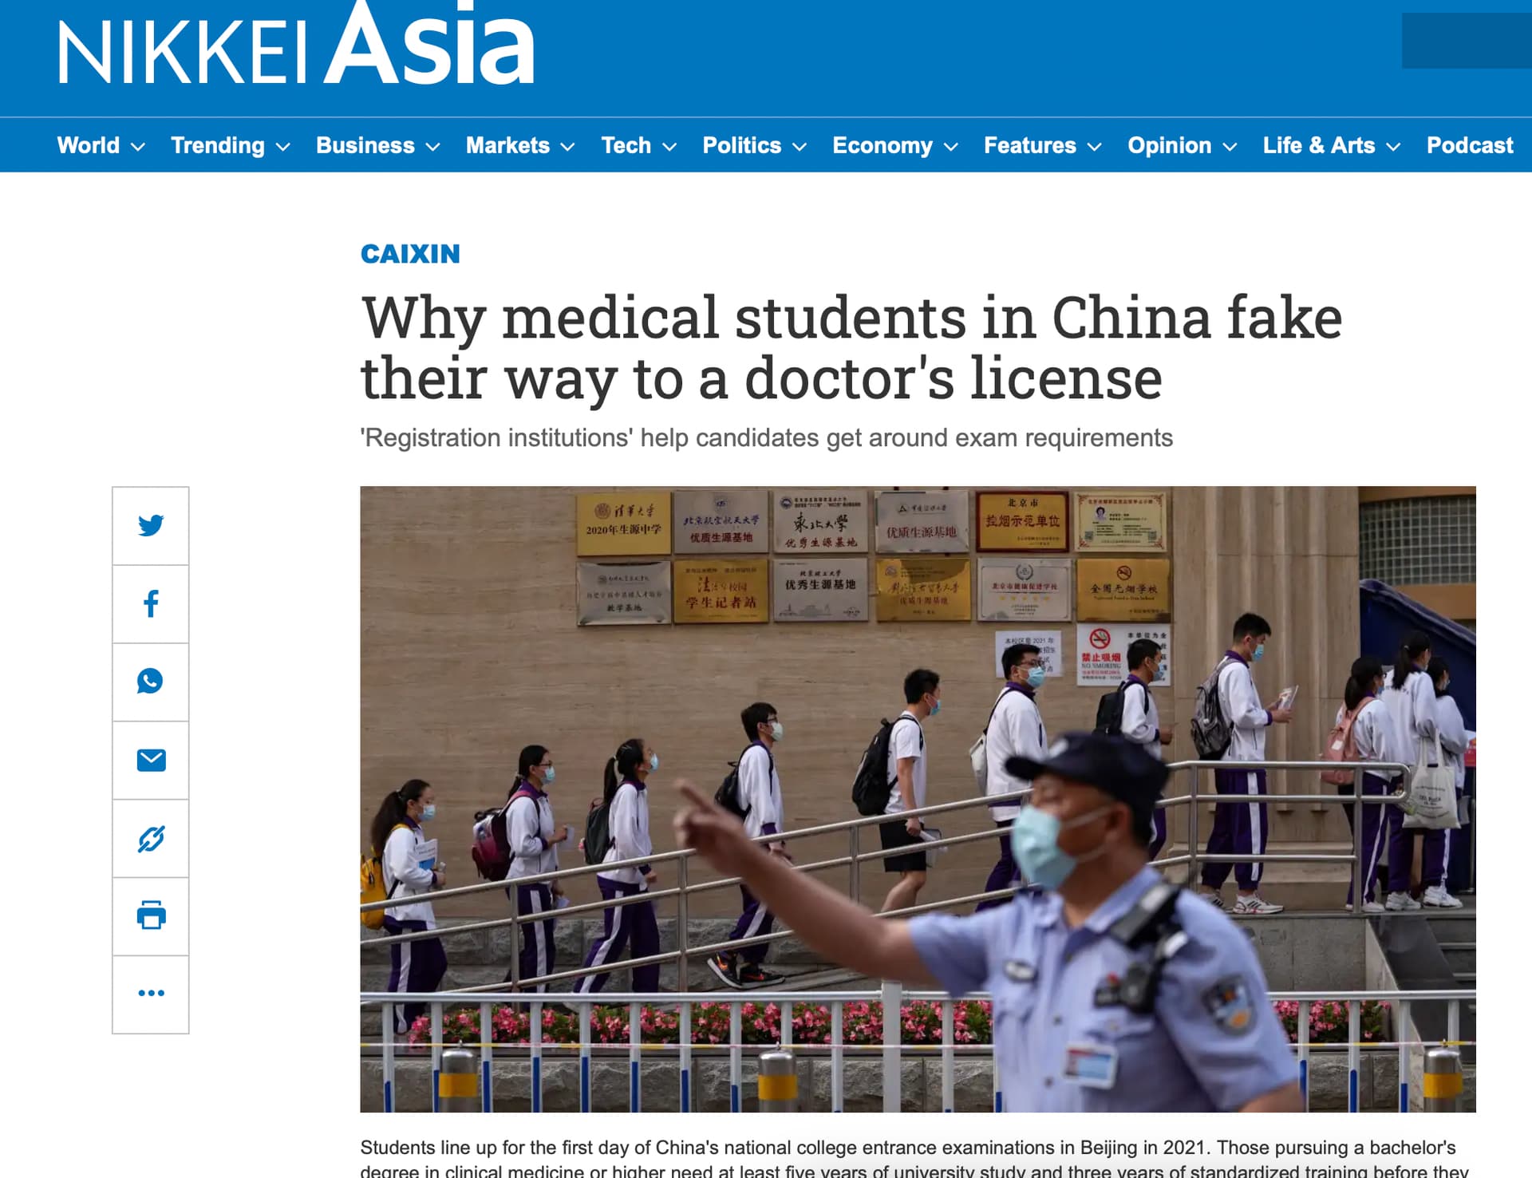Share article on Twitter
Viewport: 1532px width, 1178px height.
coord(151,526)
